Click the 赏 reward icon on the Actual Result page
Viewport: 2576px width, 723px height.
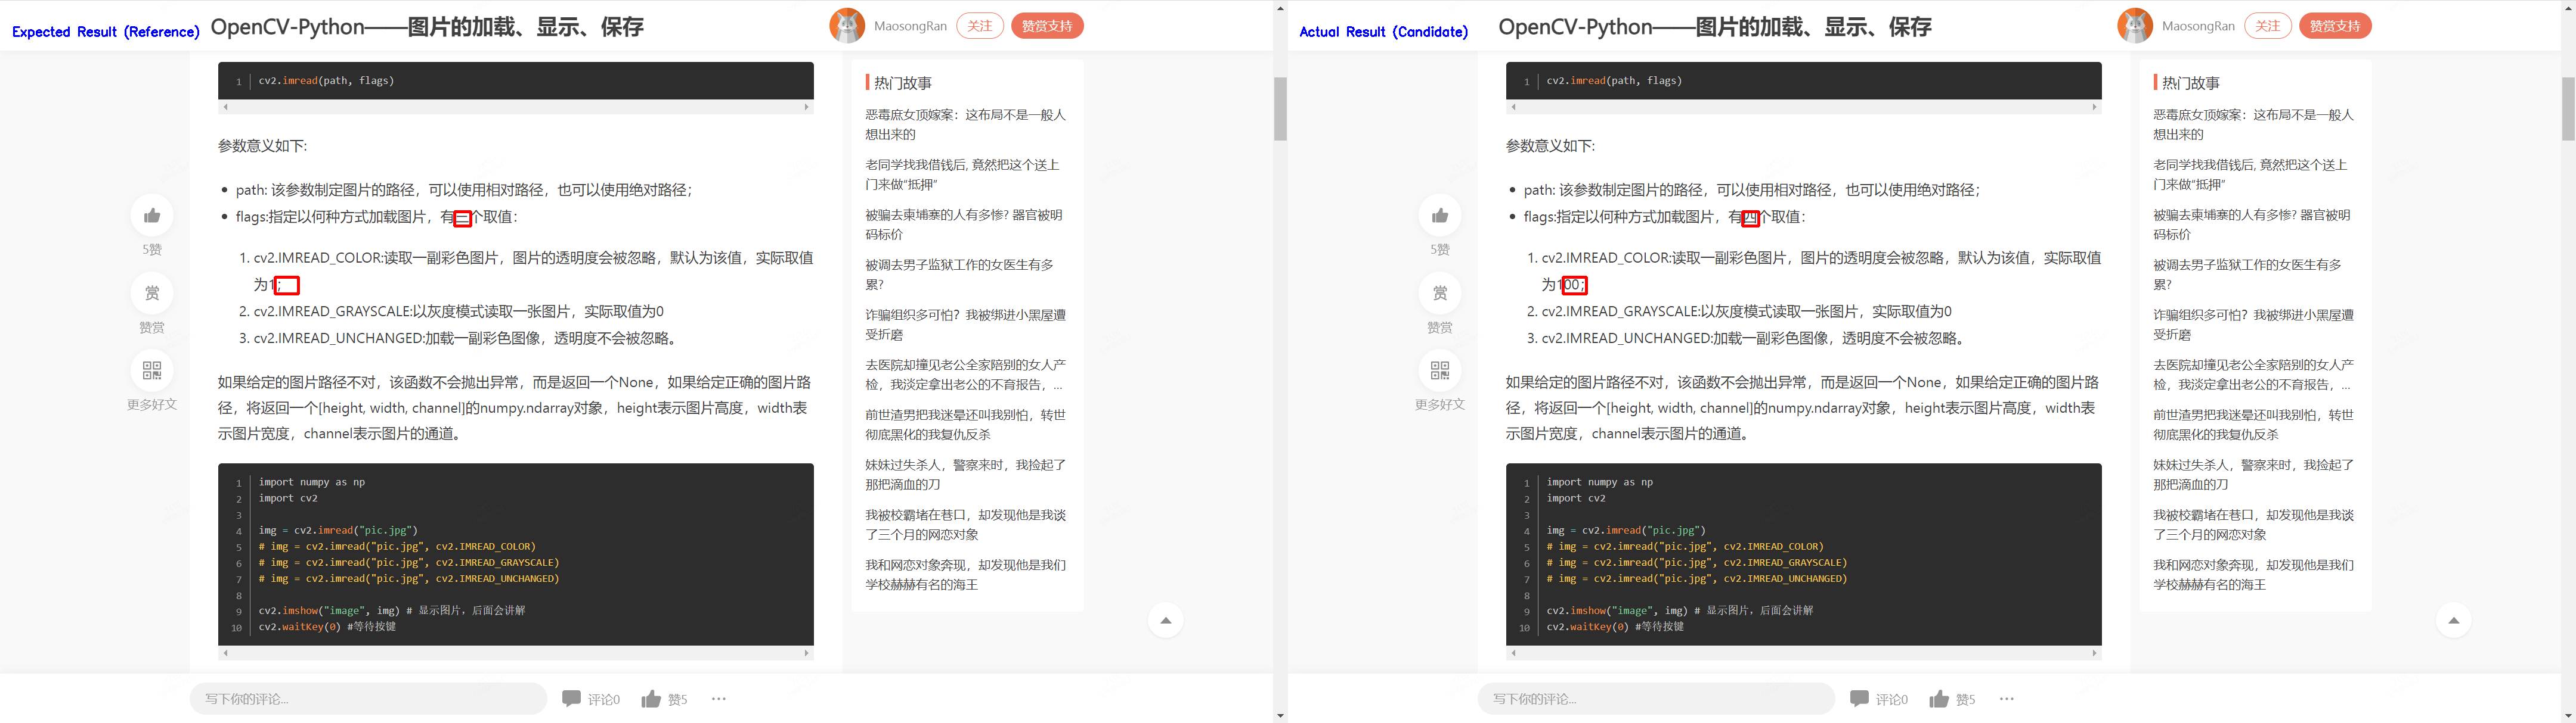(x=1439, y=292)
